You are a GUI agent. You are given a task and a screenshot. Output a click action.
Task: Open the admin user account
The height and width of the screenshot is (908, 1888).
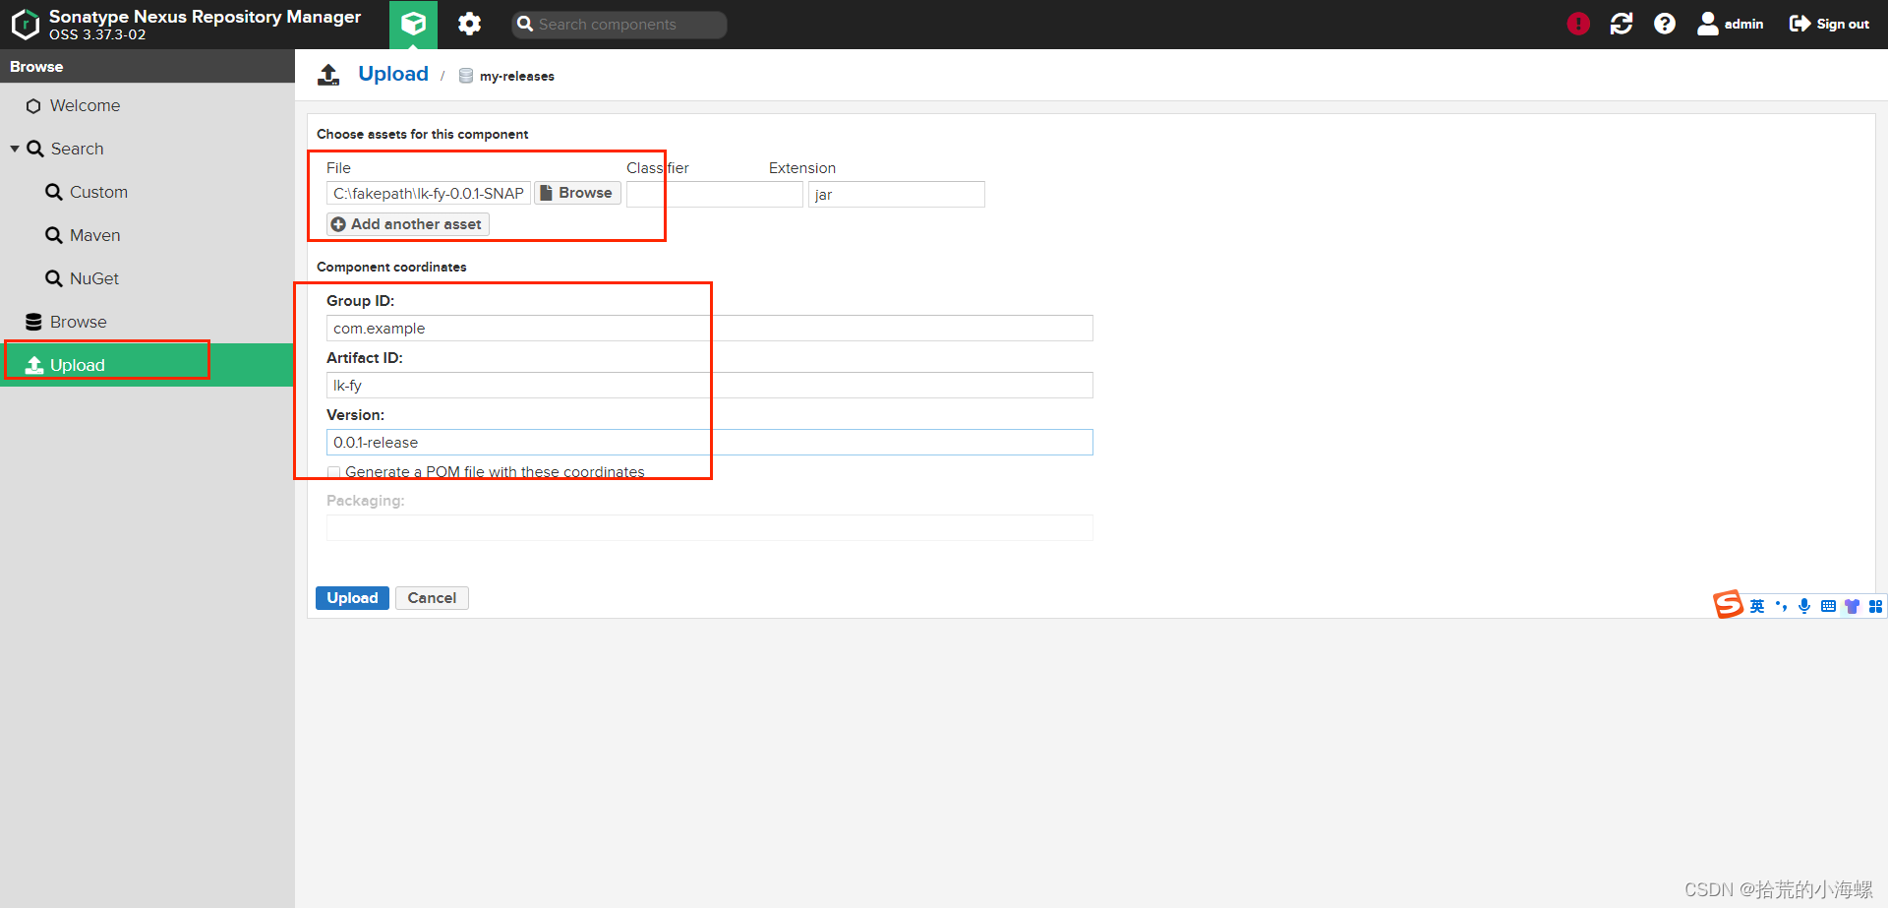coord(1731,24)
